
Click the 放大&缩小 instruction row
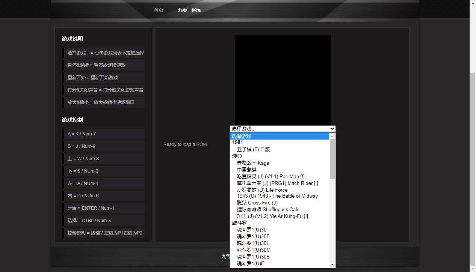103,102
